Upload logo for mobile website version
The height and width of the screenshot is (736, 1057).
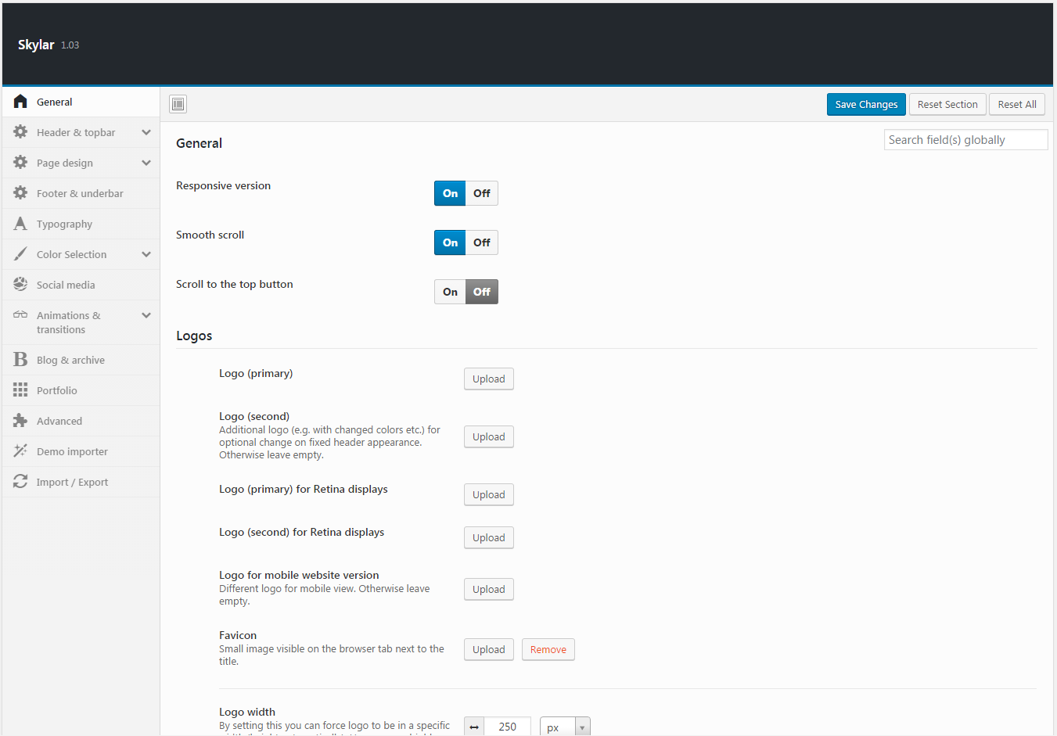click(x=489, y=589)
